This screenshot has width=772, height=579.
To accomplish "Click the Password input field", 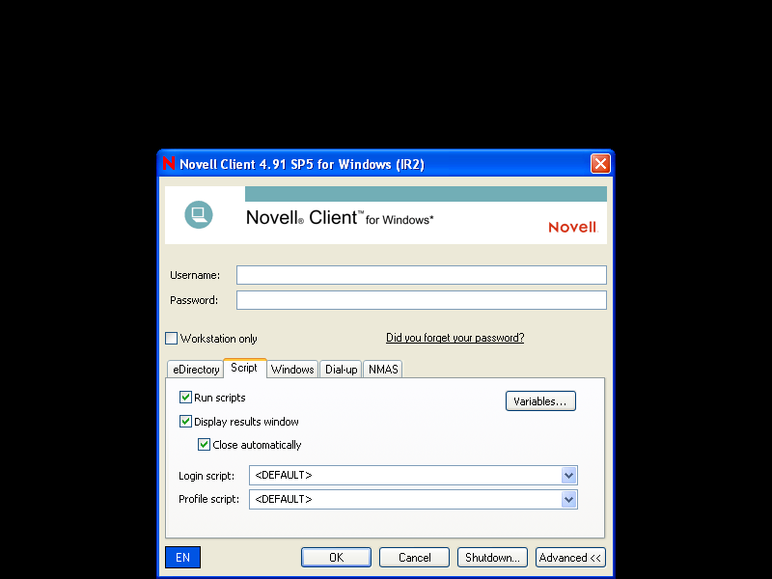I will click(x=421, y=300).
